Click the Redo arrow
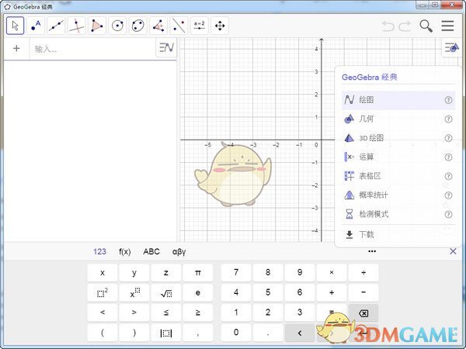The width and height of the screenshot is (466, 349). tap(405, 26)
